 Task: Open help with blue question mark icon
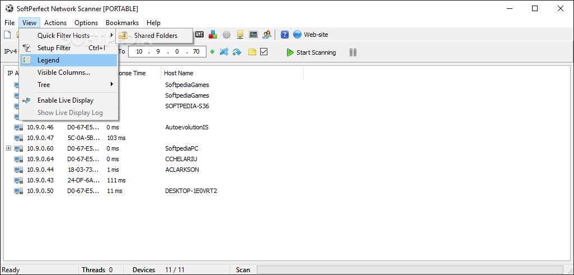pyautogui.click(x=285, y=35)
